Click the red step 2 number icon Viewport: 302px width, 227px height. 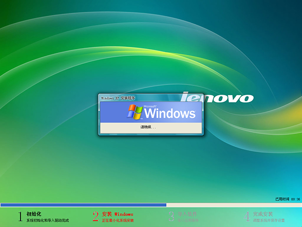coord(95,217)
